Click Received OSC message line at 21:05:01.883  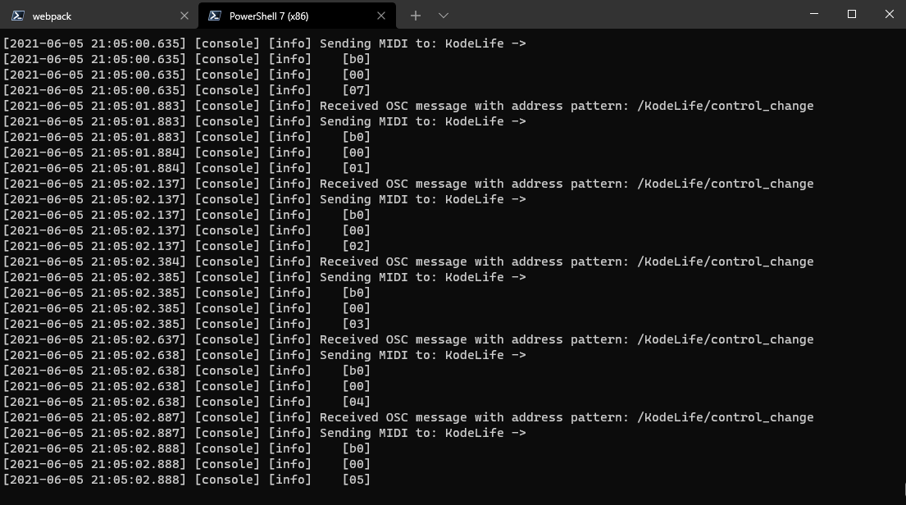[408, 106]
